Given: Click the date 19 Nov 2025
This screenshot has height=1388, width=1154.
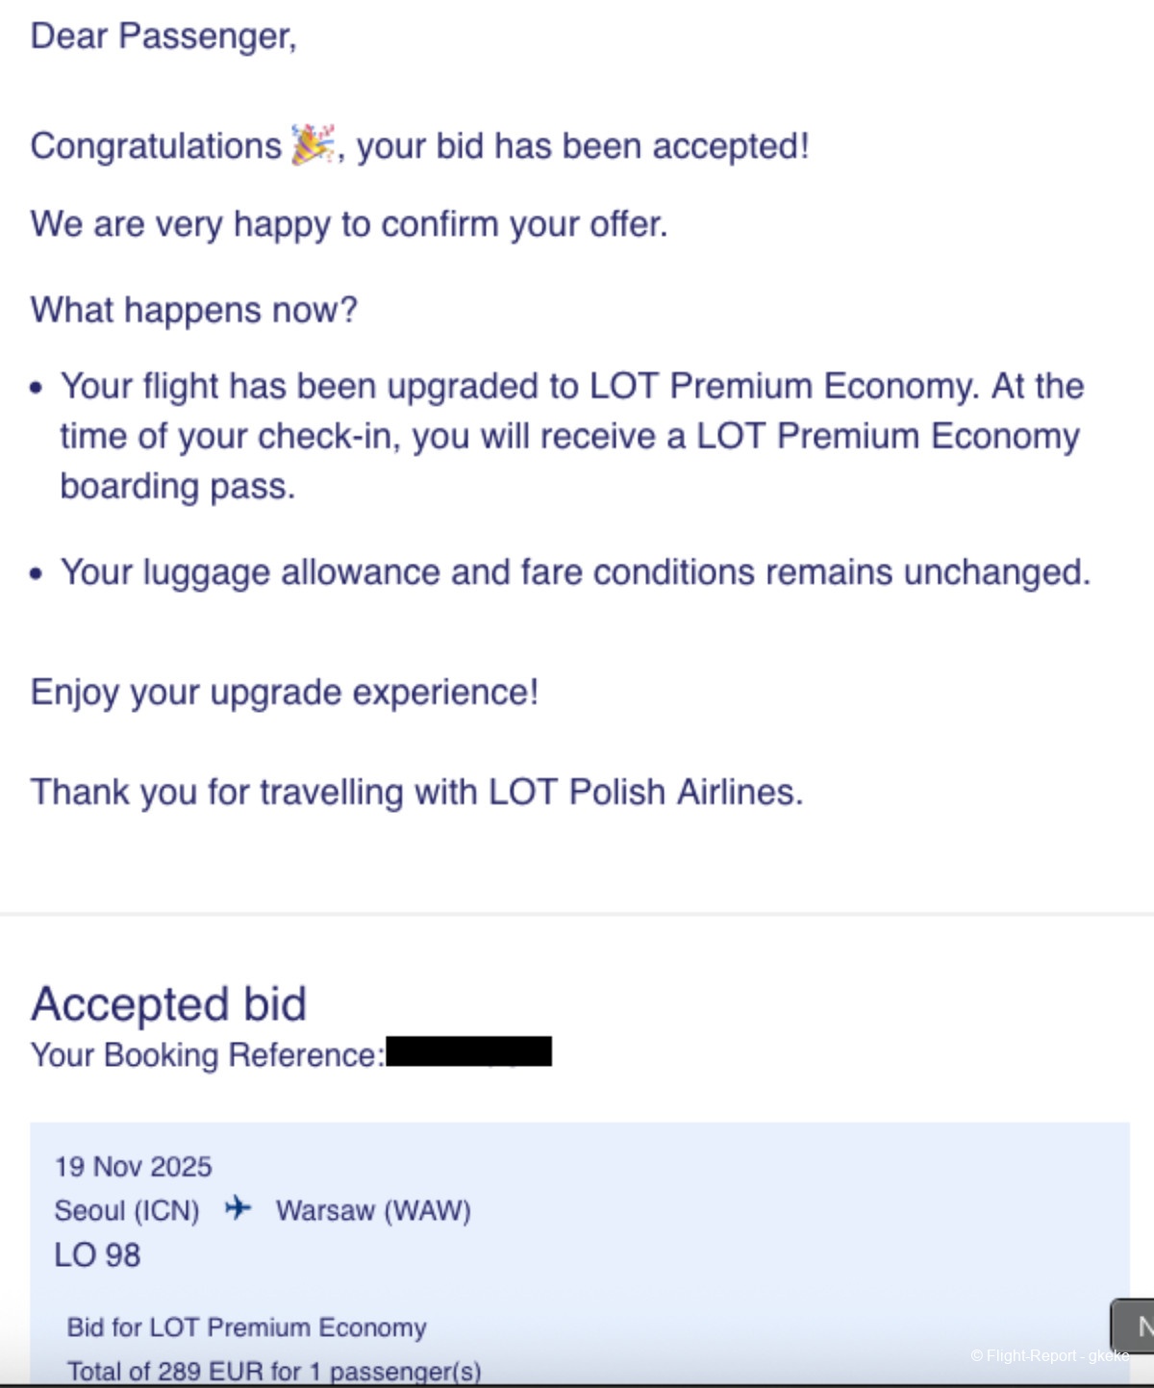Looking at the screenshot, I should tap(133, 1167).
